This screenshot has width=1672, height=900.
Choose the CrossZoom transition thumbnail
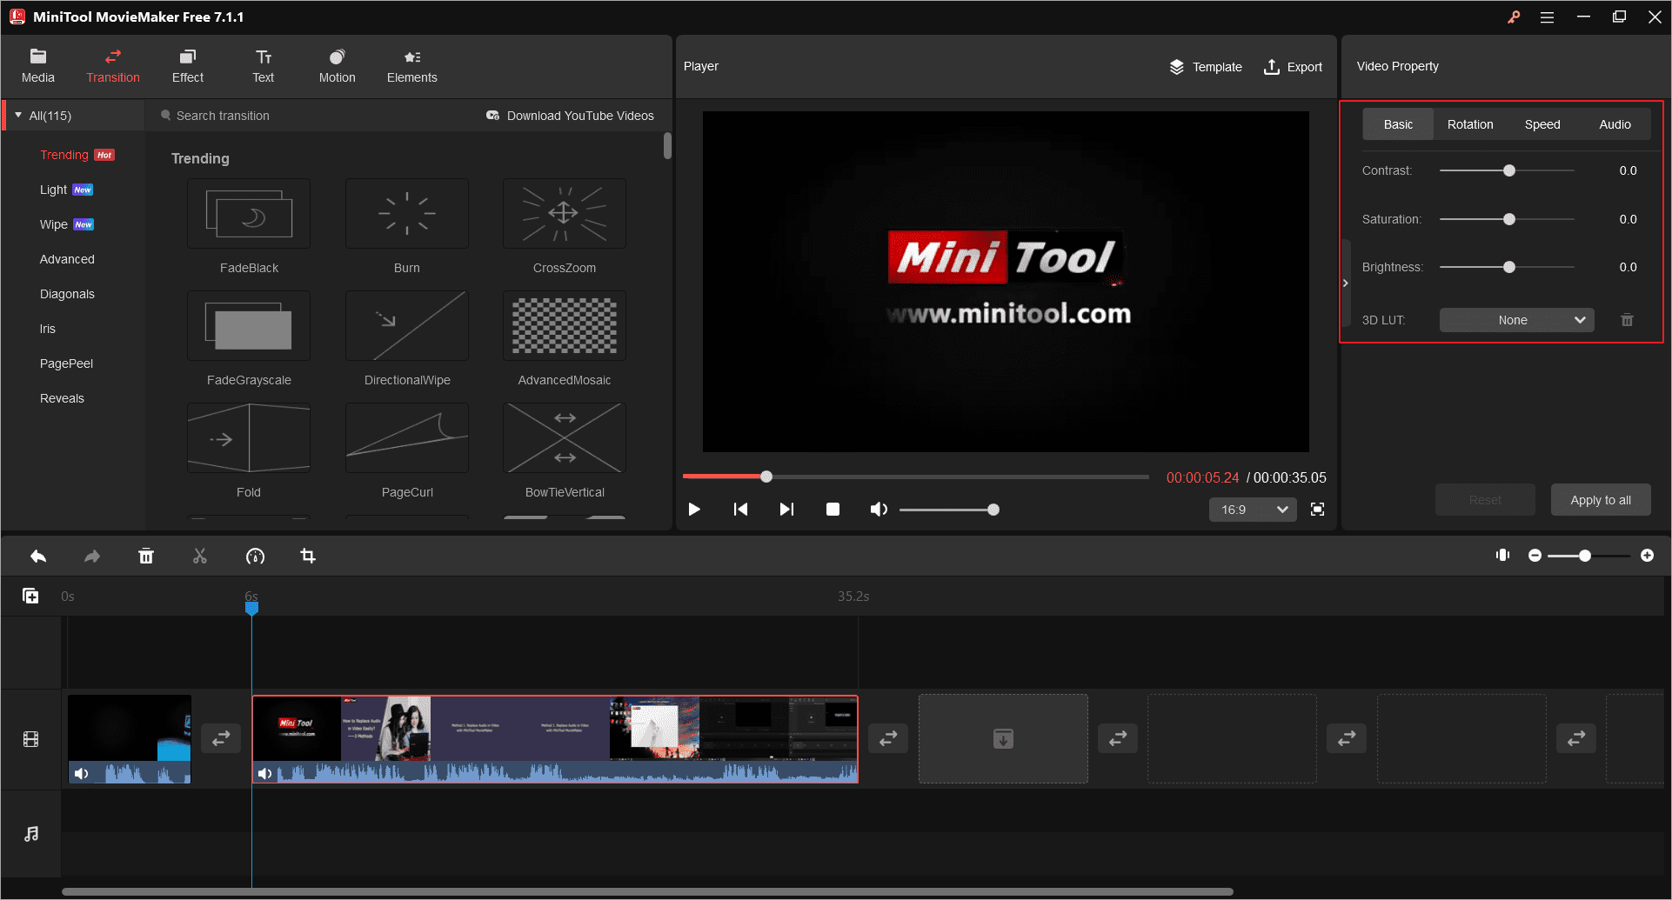565,214
